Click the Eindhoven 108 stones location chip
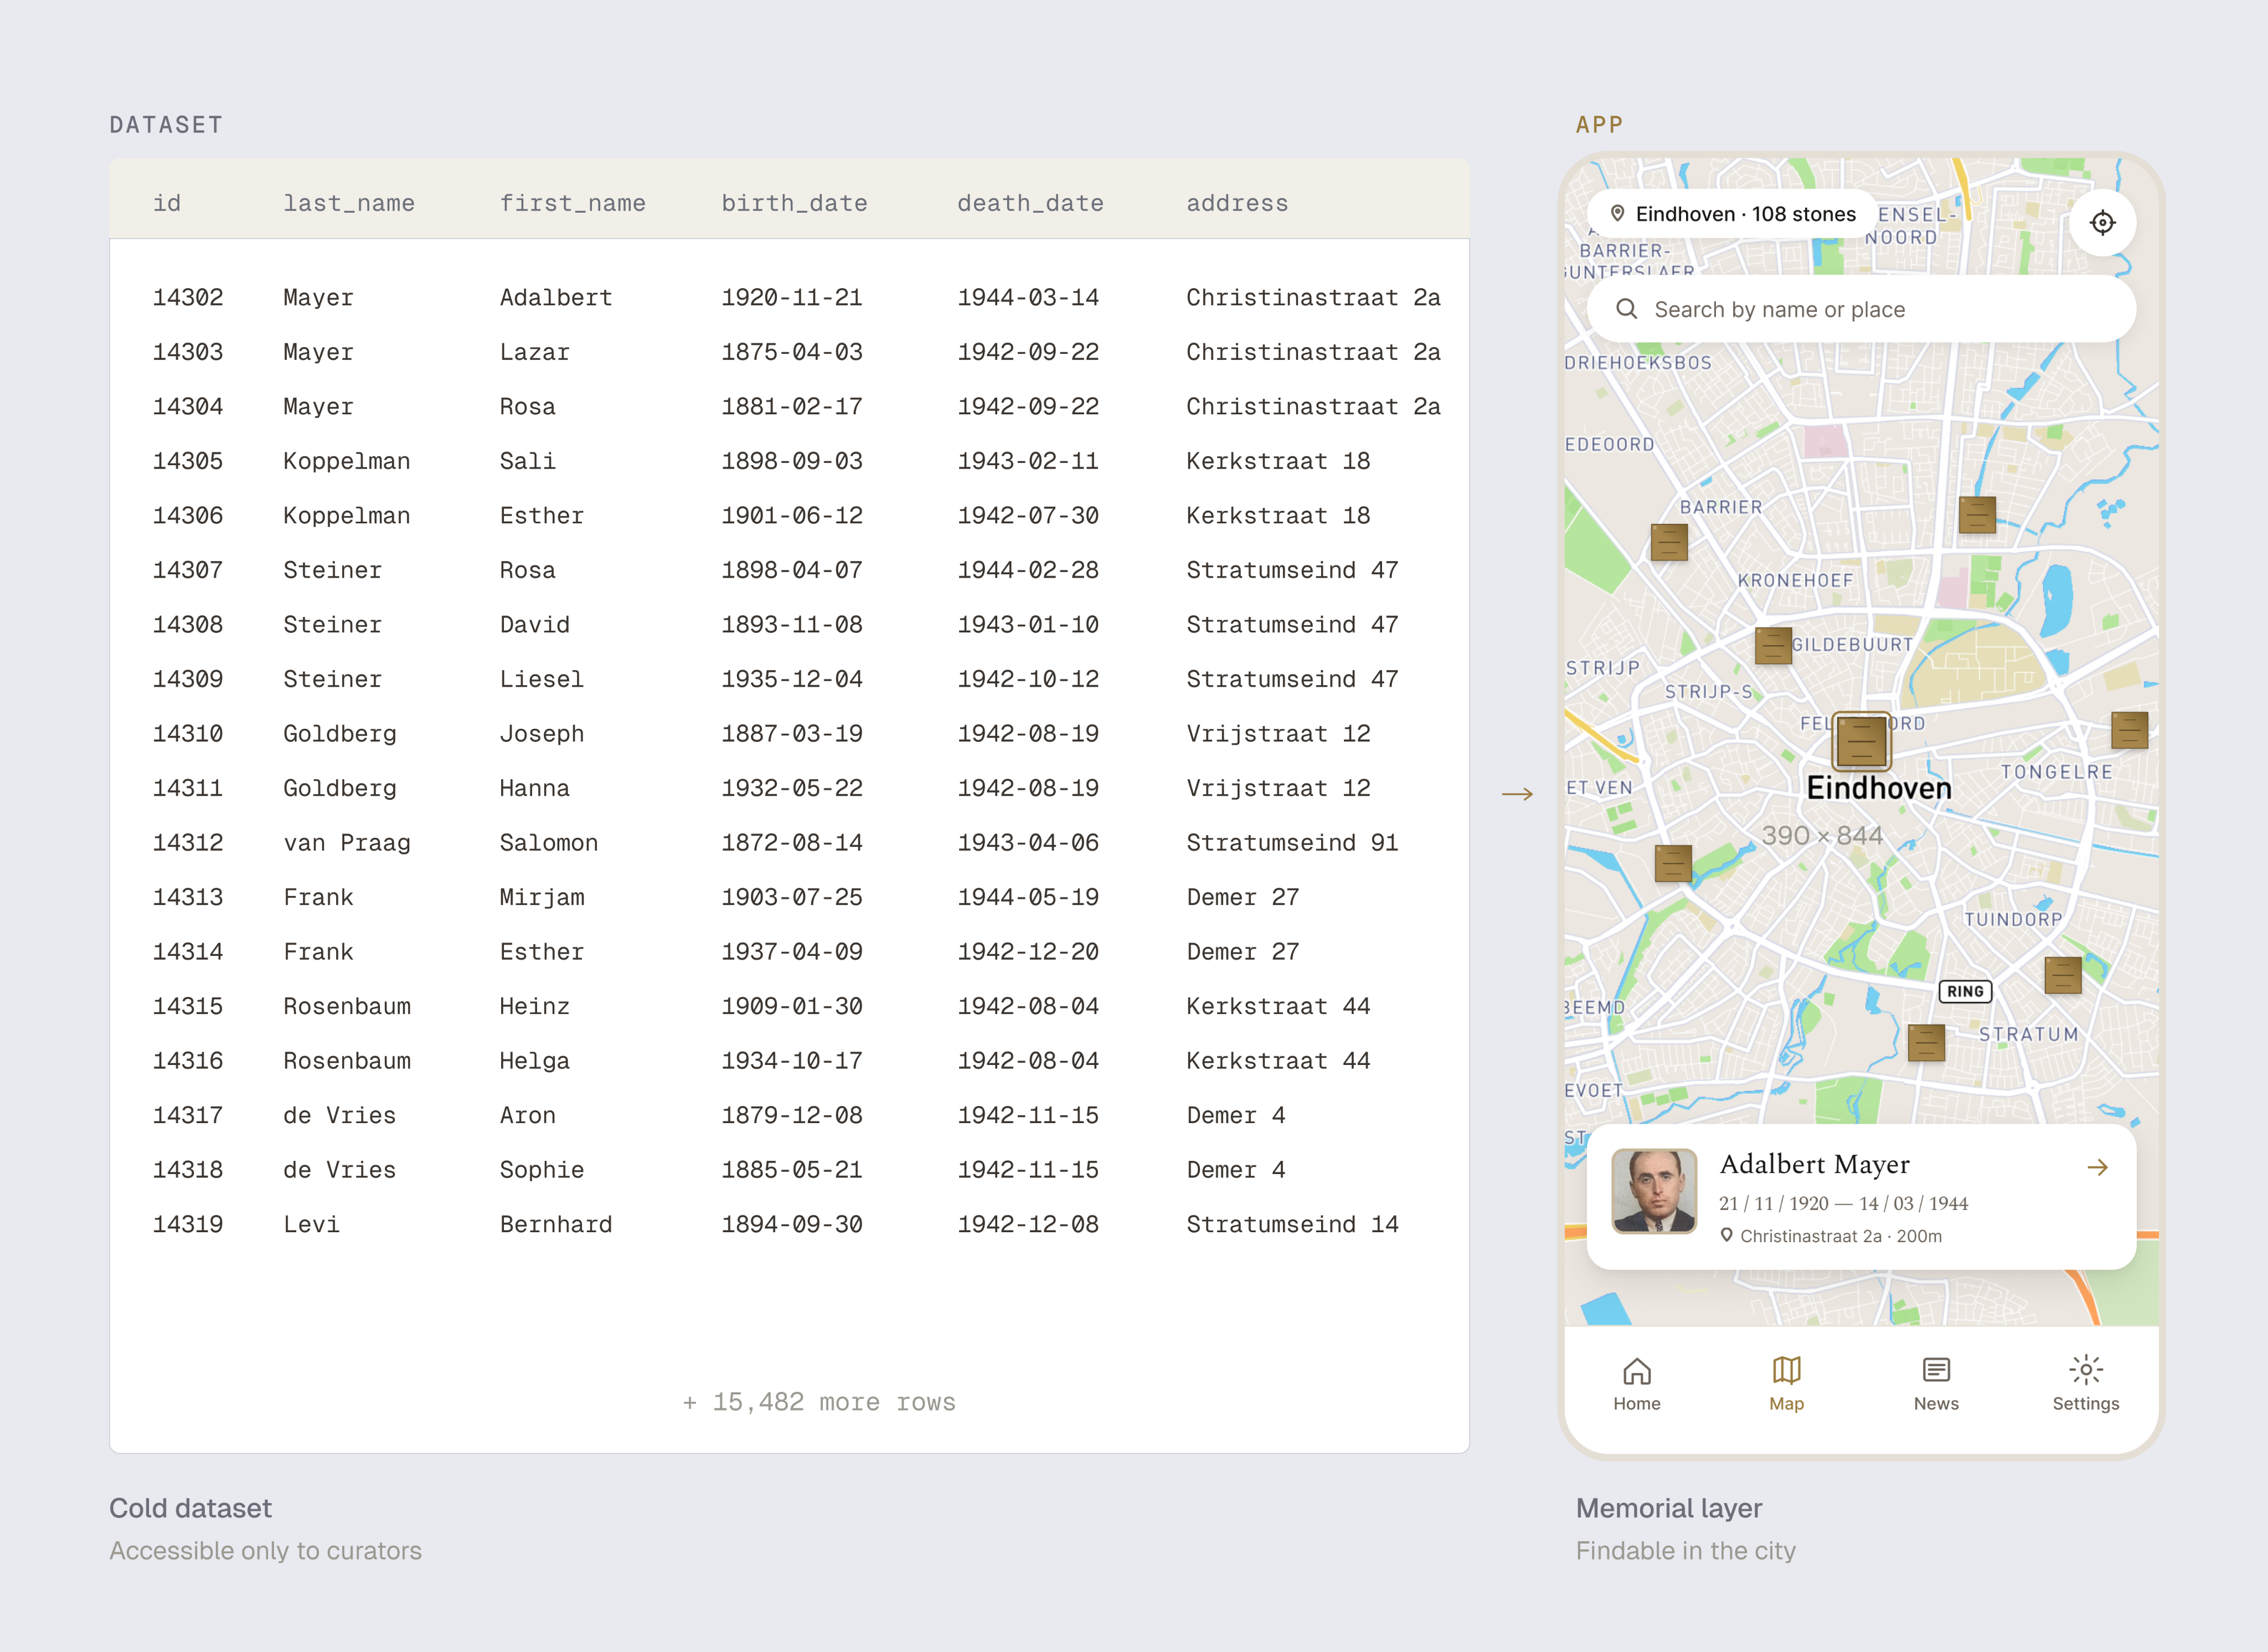The image size is (2268, 1652). tap(1732, 214)
